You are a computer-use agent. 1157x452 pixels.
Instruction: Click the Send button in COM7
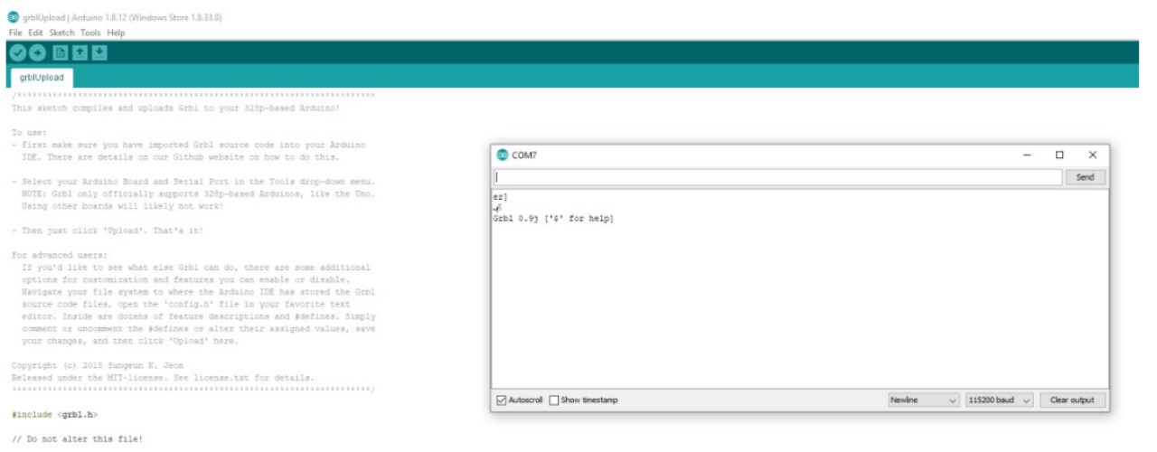(1086, 177)
